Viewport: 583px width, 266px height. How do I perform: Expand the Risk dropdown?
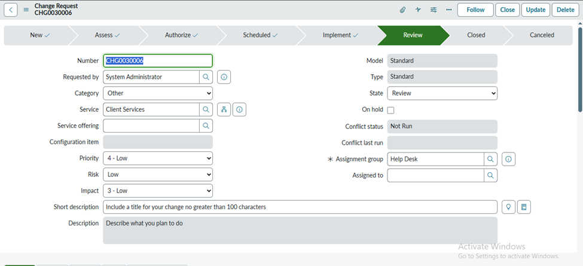point(158,175)
